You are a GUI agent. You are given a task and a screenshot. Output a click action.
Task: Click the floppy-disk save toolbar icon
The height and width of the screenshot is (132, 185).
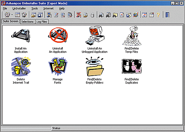coord(40,15)
